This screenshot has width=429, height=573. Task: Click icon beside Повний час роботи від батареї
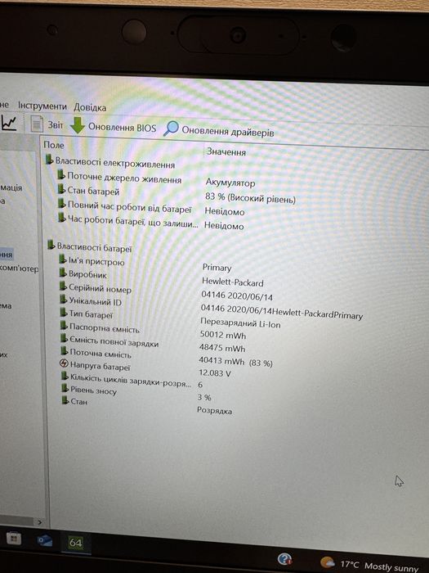pyautogui.click(x=62, y=204)
